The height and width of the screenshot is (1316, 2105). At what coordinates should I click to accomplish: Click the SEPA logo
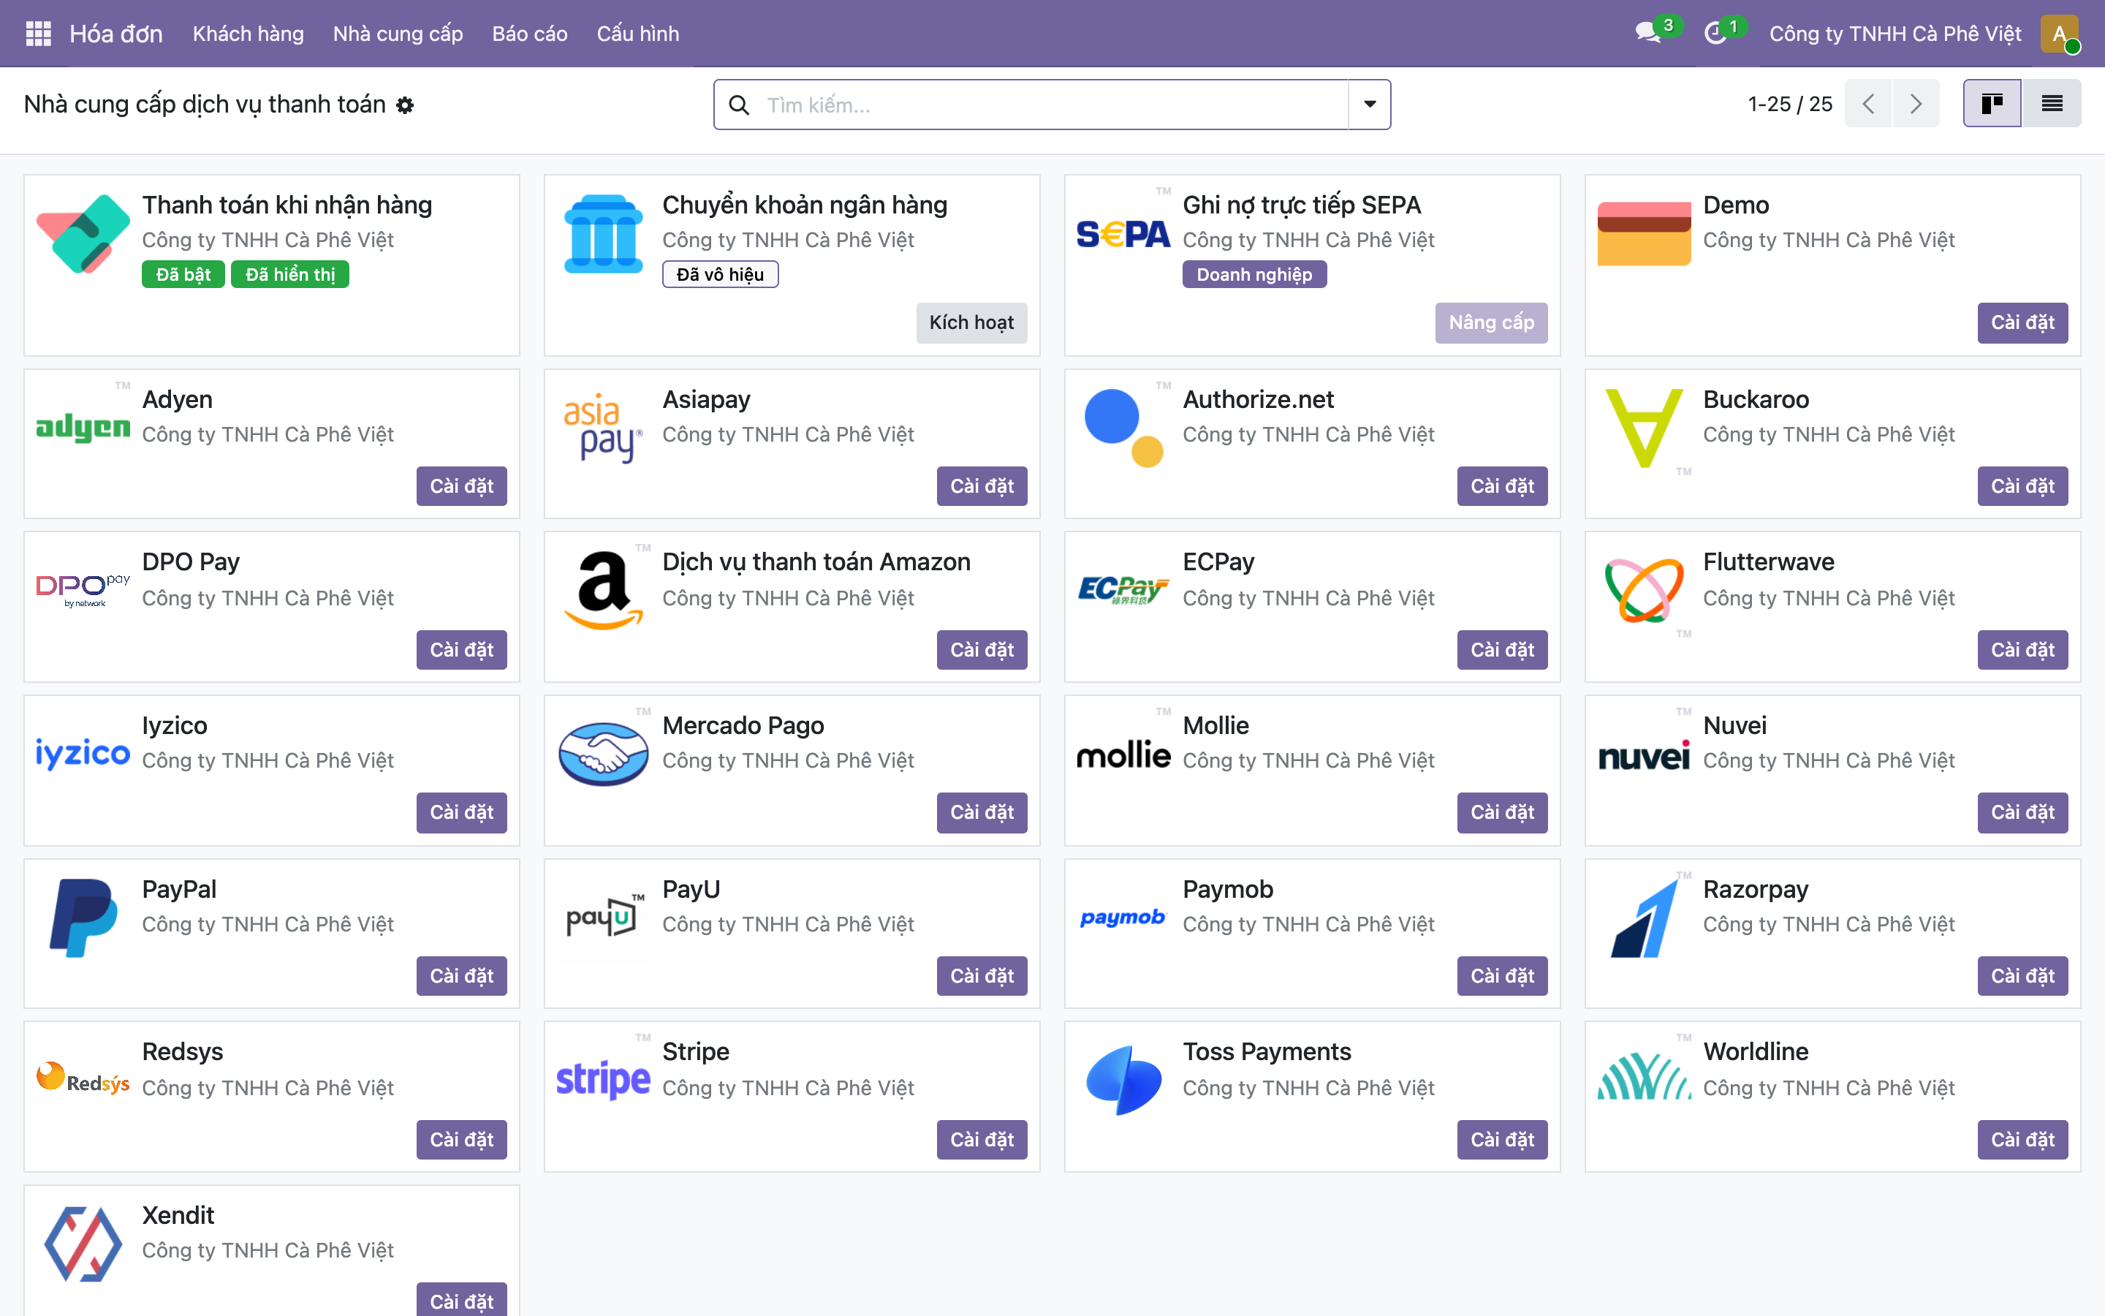(1123, 233)
